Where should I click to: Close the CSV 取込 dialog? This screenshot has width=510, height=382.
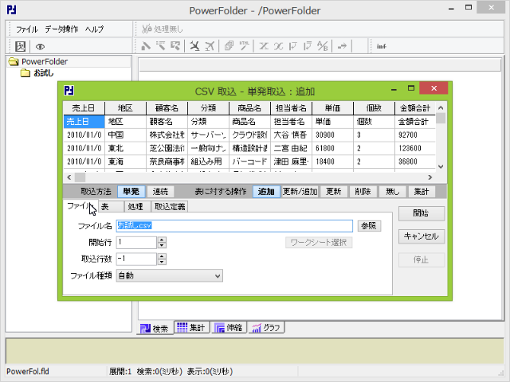point(433,88)
